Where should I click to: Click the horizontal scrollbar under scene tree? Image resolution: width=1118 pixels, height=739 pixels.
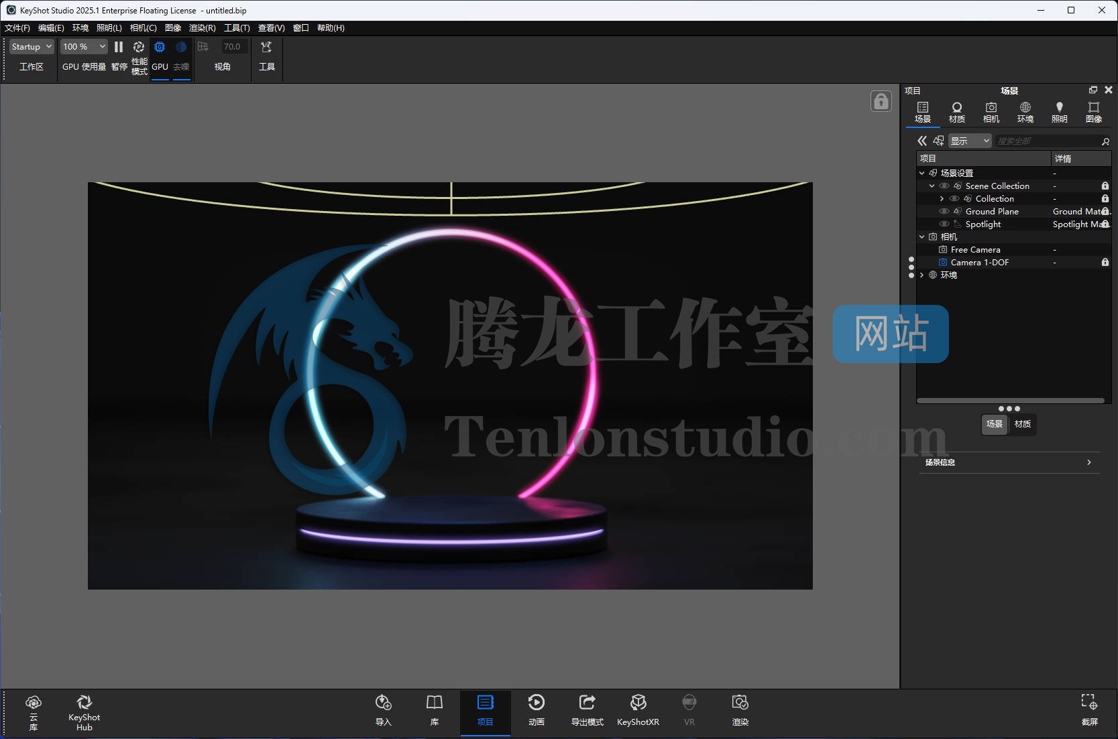coord(1010,401)
